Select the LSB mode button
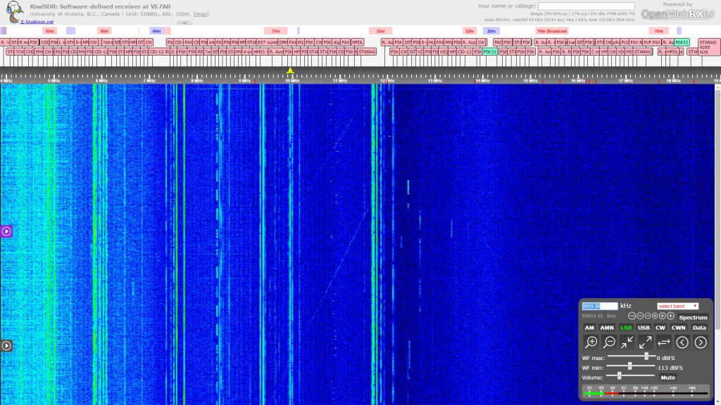Image resolution: width=721 pixels, height=405 pixels. click(x=626, y=328)
